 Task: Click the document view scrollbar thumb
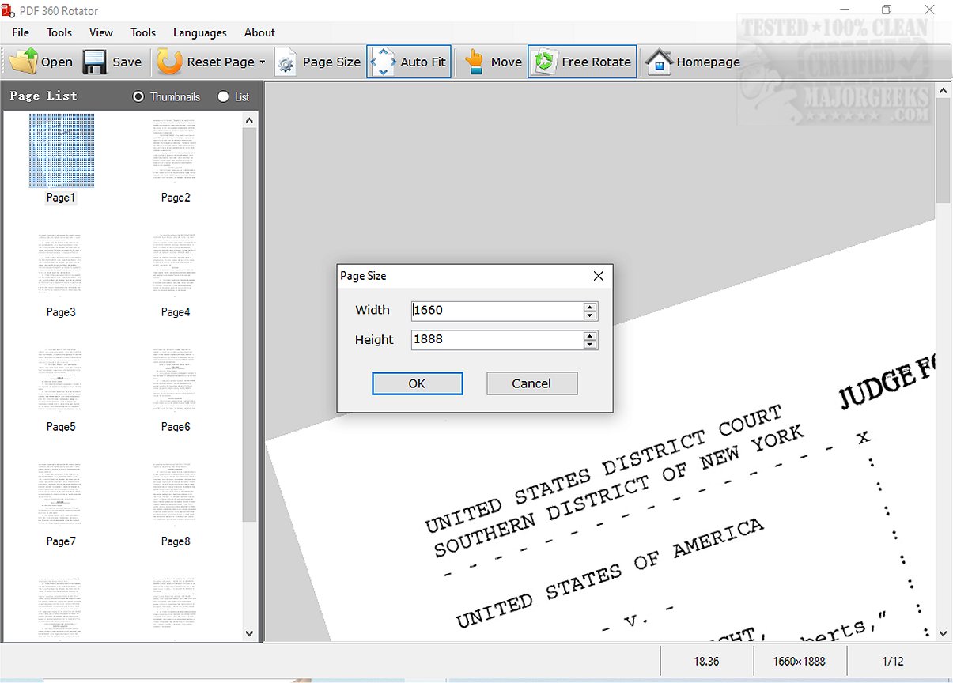(x=943, y=151)
